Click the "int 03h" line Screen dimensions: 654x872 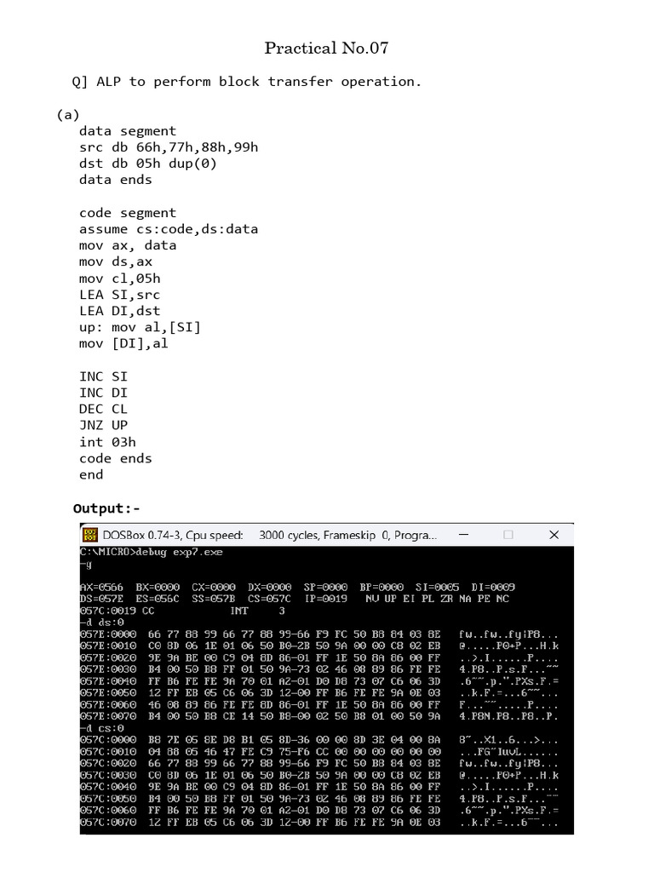pos(107,442)
